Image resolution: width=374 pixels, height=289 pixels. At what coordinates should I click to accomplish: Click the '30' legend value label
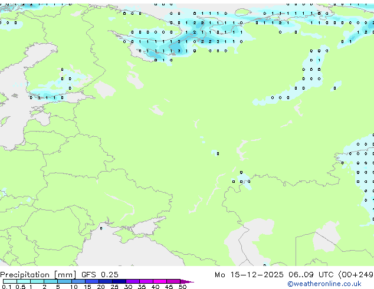128,287
